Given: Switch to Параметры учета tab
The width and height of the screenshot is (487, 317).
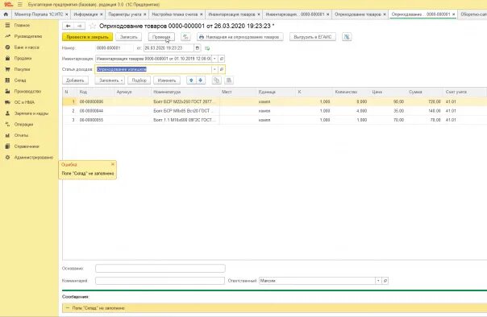Looking at the screenshot, I should coord(125,14).
